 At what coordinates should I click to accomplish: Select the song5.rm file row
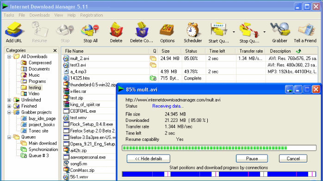(89, 164)
